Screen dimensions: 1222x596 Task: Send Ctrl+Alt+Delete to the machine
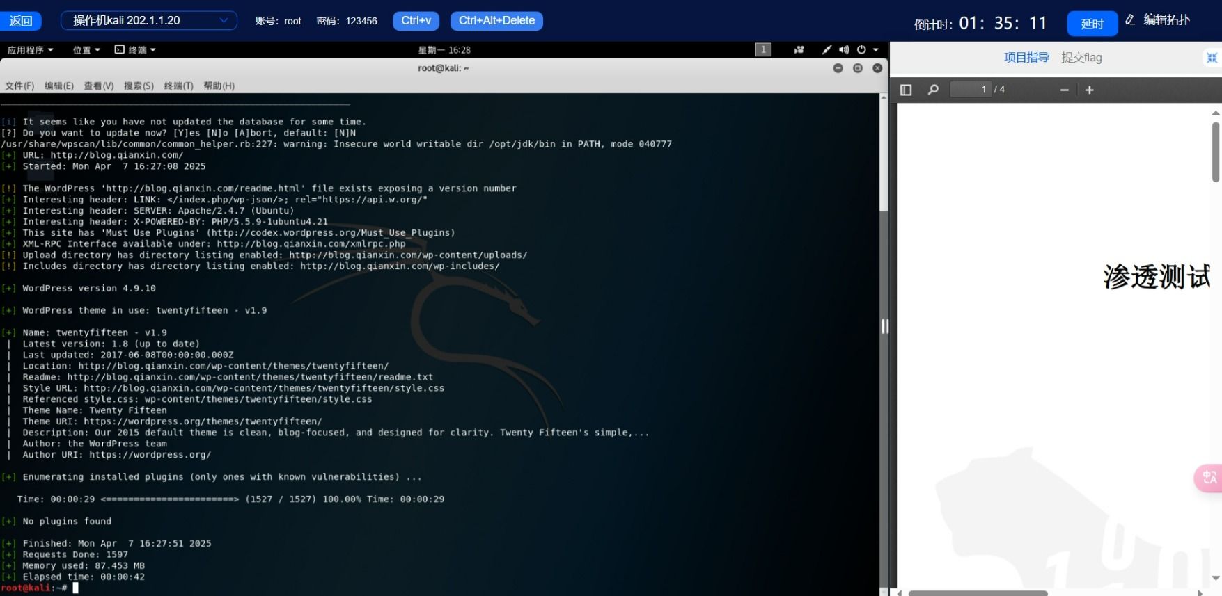pyautogui.click(x=496, y=21)
